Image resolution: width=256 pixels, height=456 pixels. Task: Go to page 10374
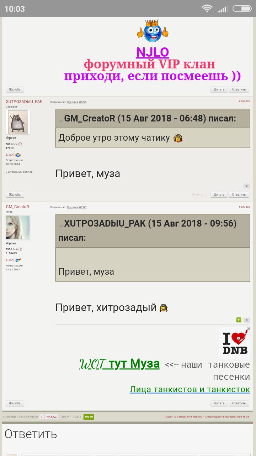pyautogui.click(x=65, y=416)
